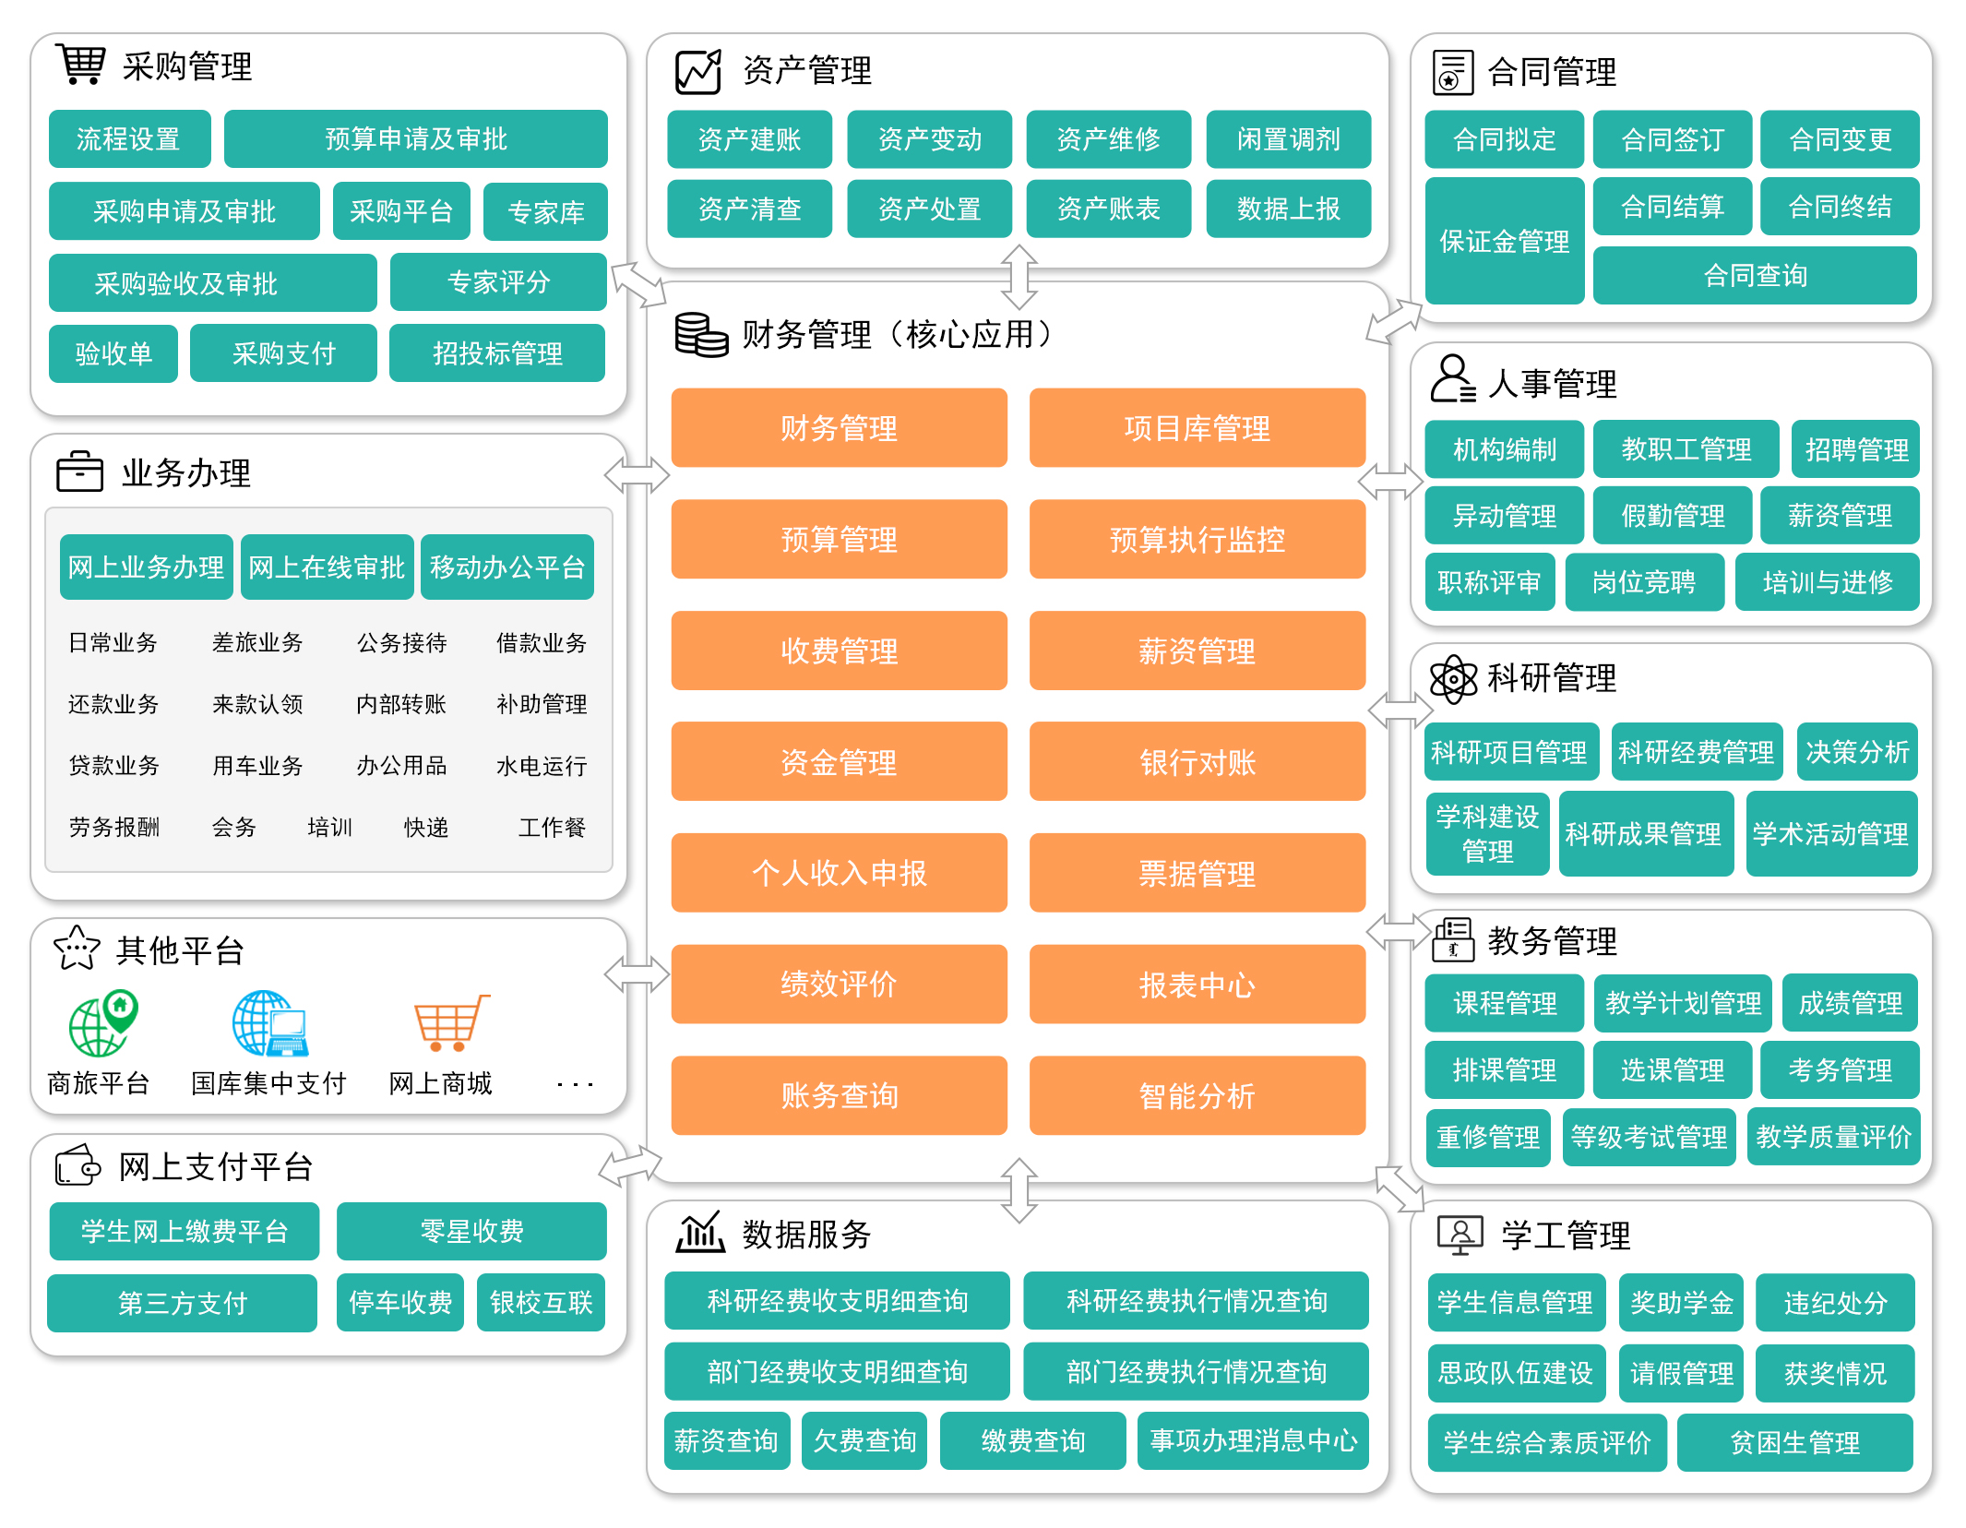This screenshot has height=1528, width=1966.
Task: Select the 数据上报 button
Action: 1288,209
